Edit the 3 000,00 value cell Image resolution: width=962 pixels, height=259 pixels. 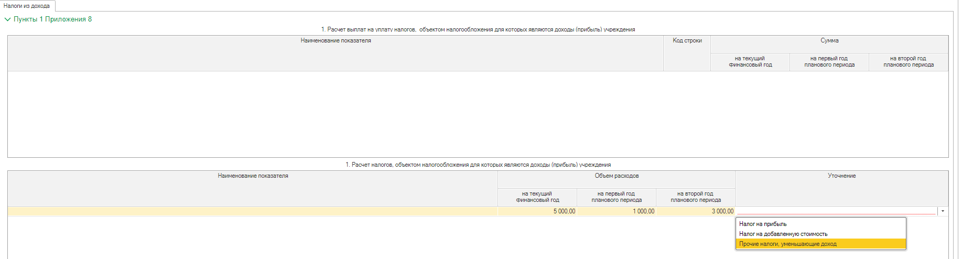tap(696, 211)
